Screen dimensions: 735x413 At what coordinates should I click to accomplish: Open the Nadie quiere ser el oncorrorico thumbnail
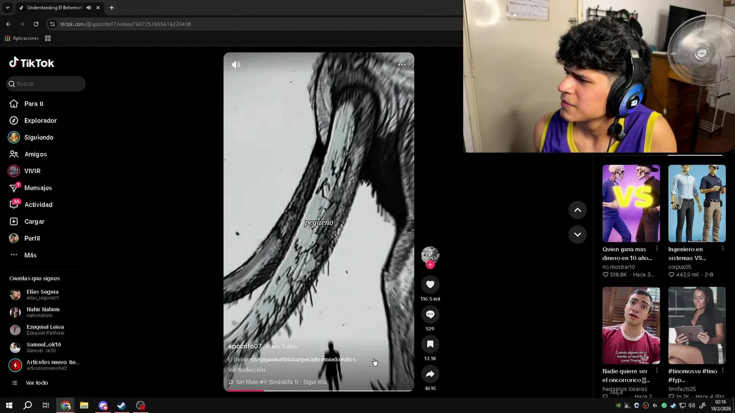(631, 325)
